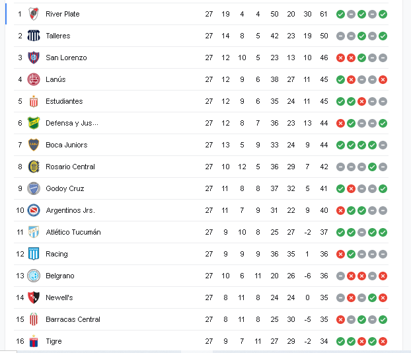The height and width of the screenshot is (353, 411).
Task: Click Tigre's last loss result icon
Action: [x=383, y=341]
